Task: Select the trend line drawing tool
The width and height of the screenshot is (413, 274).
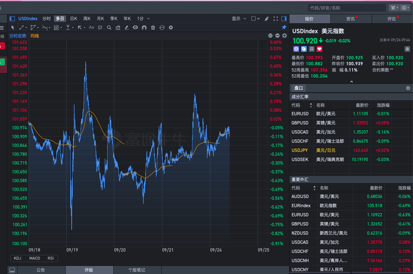Action: pos(22,27)
